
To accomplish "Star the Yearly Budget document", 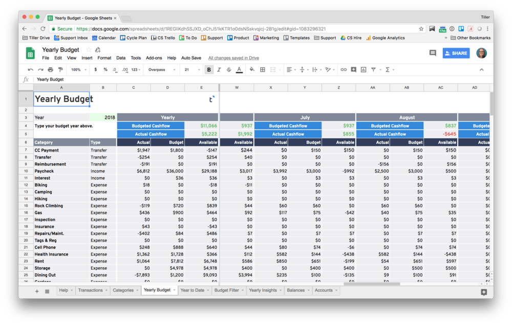I will (x=89, y=50).
